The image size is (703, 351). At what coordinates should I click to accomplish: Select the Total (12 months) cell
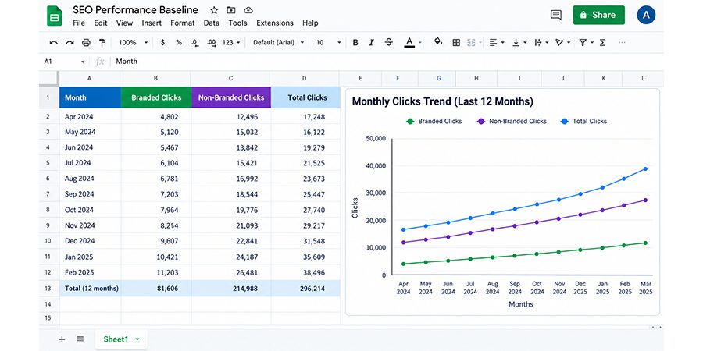(x=90, y=289)
